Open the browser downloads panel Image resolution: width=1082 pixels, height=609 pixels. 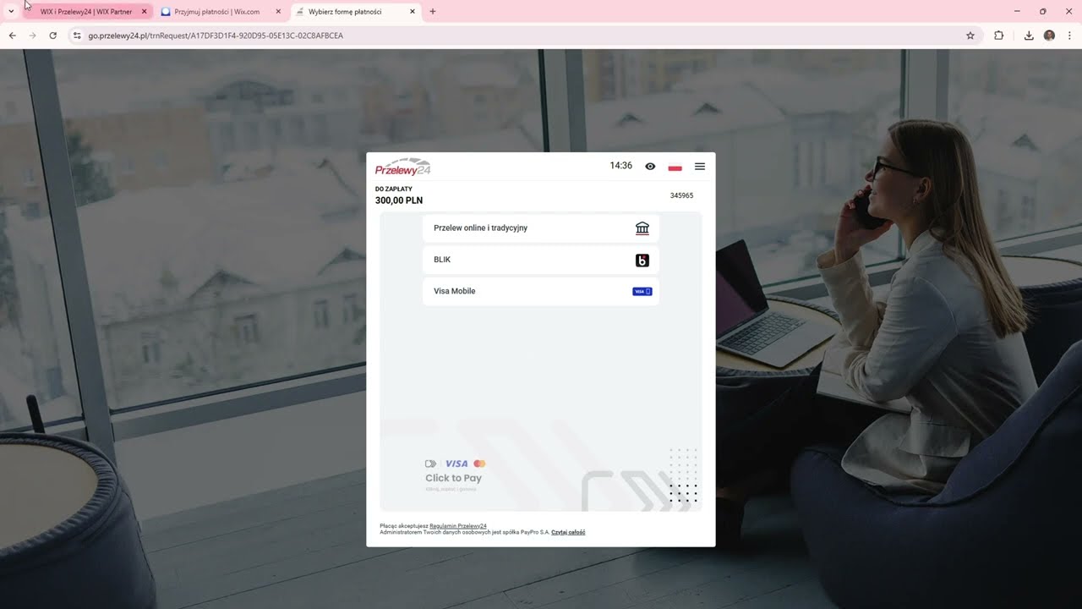click(1029, 36)
